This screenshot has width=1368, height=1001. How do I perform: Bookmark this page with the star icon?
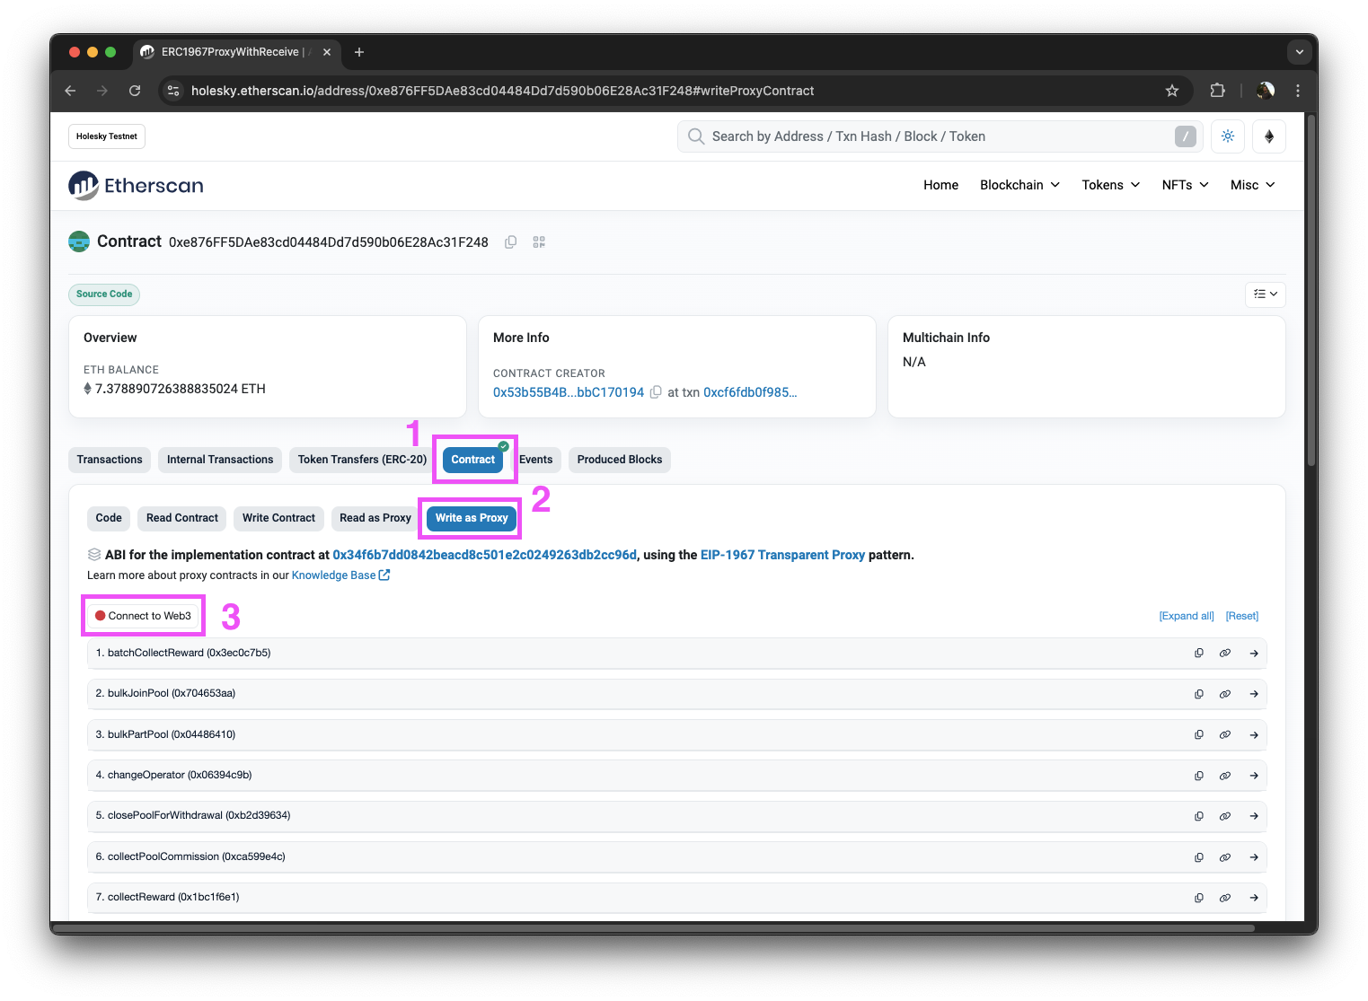coord(1171,91)
